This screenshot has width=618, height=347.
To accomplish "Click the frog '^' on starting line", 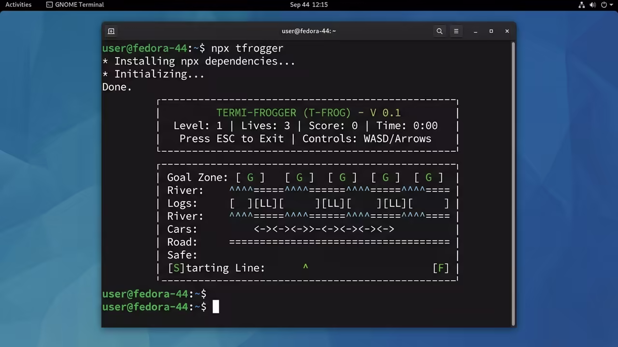I will [305, 266].
